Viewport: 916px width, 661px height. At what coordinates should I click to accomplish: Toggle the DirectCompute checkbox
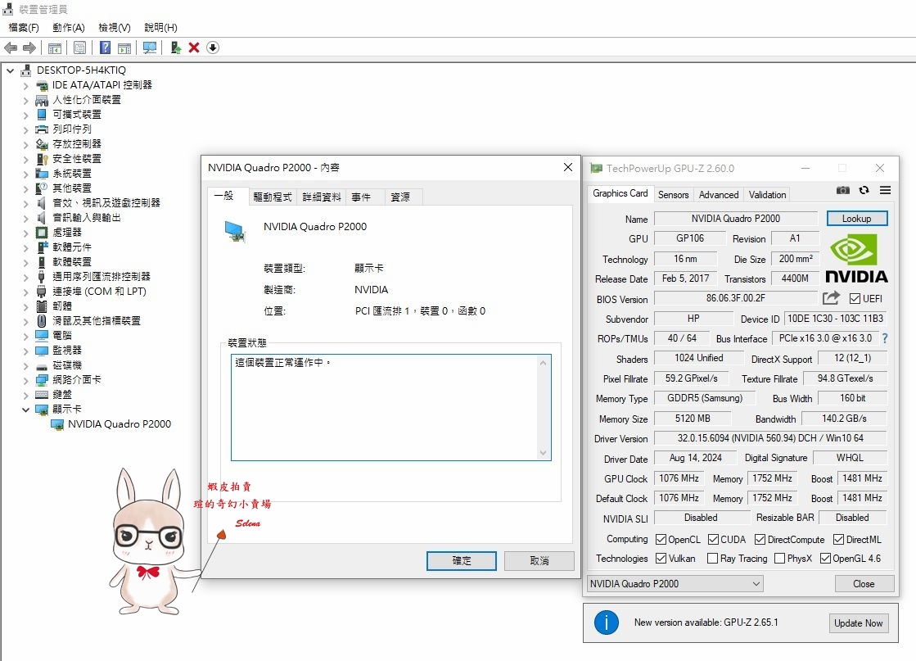tap(760, 540)
